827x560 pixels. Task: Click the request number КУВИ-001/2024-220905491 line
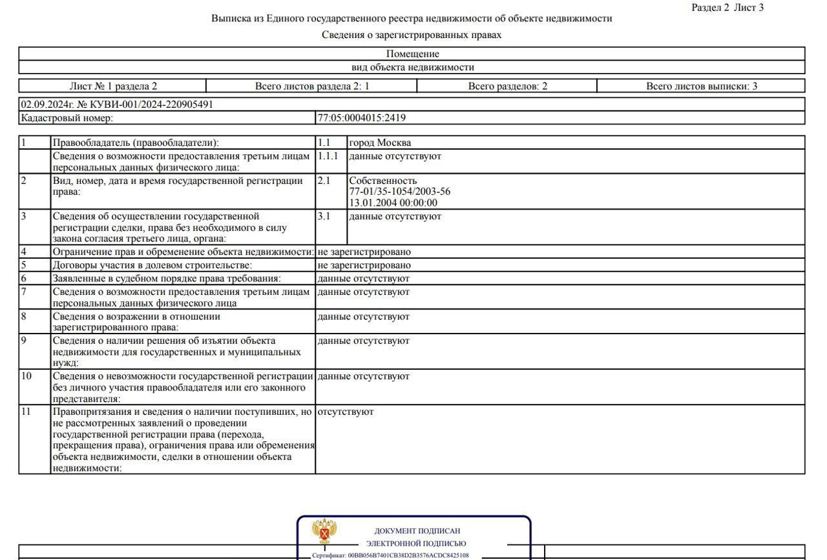pyautogui.click(x=117, y=105)
